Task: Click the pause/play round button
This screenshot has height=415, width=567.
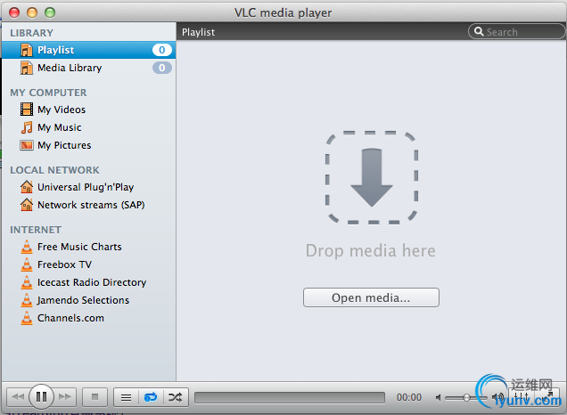Action: coord(41,396)
